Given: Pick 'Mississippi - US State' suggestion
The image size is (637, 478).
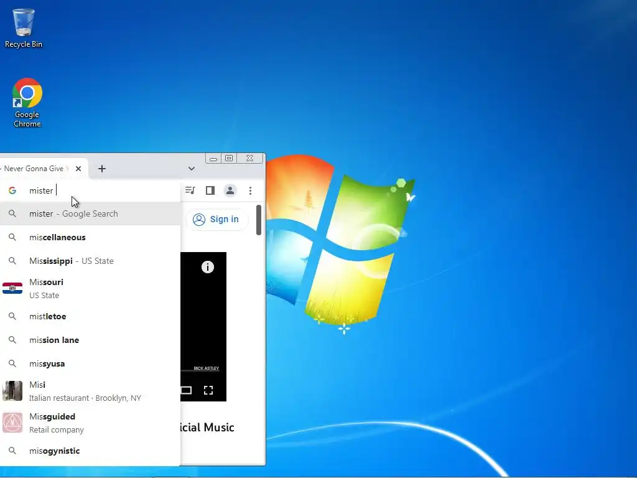Looking at the screenshot, I should pos(90,261).
